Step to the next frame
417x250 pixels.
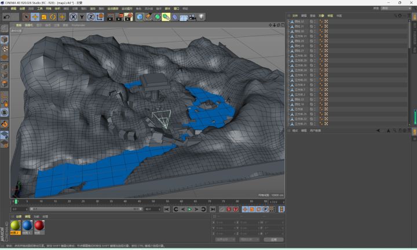pyautogui.click(x=196, y=209)
